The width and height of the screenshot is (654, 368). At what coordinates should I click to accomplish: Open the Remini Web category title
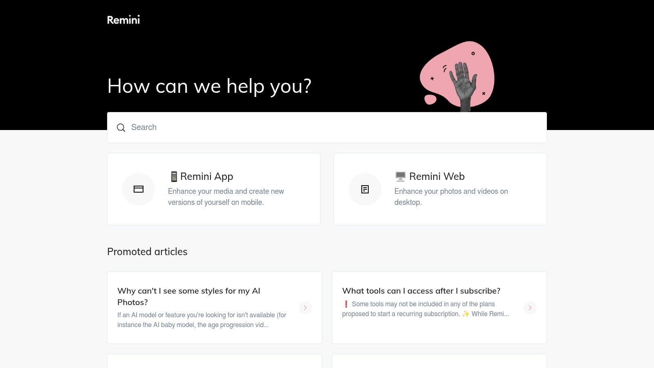(437, 177)
